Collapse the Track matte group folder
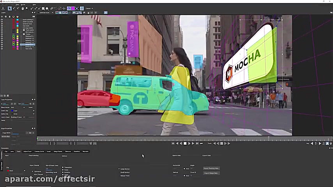333x187 pixels. [x=22, y=30]
